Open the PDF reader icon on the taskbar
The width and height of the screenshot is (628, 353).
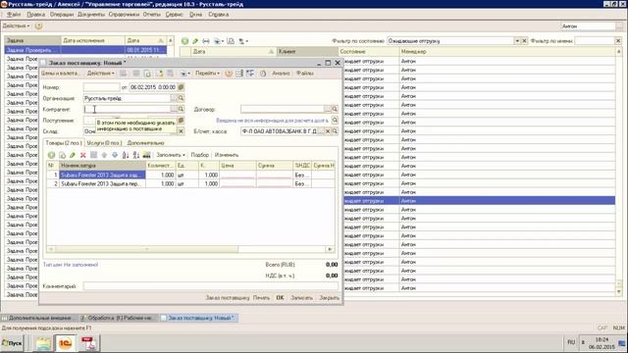coord(88,343)
